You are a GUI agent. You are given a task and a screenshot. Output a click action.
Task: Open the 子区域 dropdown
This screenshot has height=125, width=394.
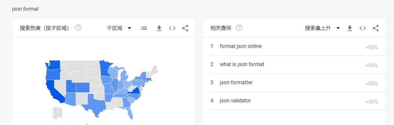pos(119,28)
